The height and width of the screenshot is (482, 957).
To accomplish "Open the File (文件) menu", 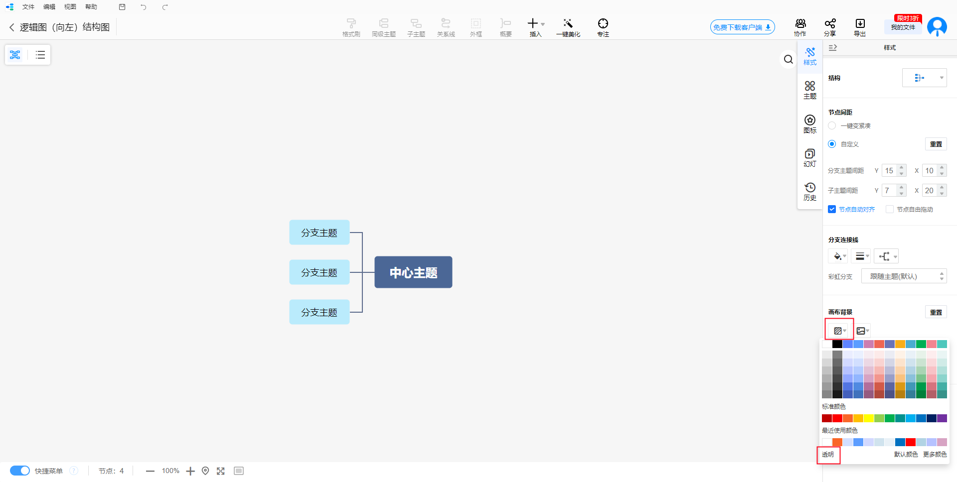I will click(28, 7).
